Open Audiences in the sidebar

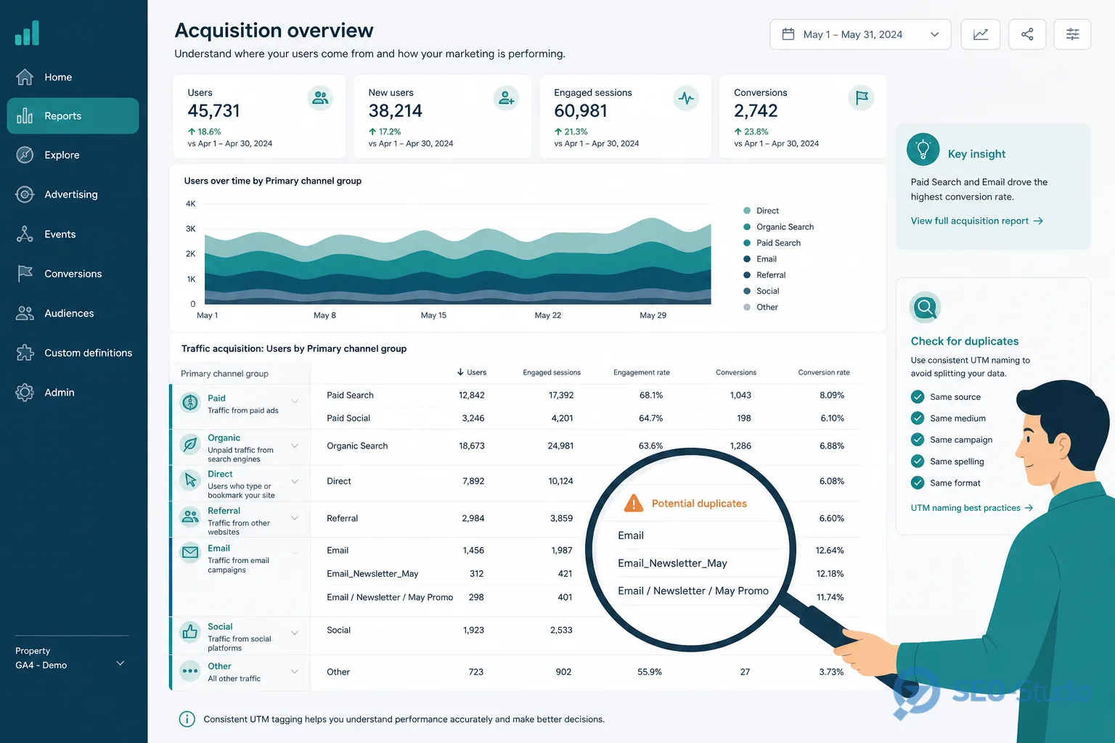[x=69, y=313]
